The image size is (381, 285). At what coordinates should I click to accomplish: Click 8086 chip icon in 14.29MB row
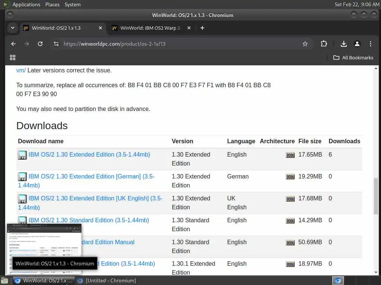(290, 221)
